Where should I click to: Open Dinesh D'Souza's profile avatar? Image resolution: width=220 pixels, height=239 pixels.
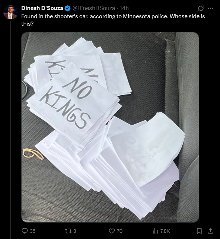coord(10,12)
